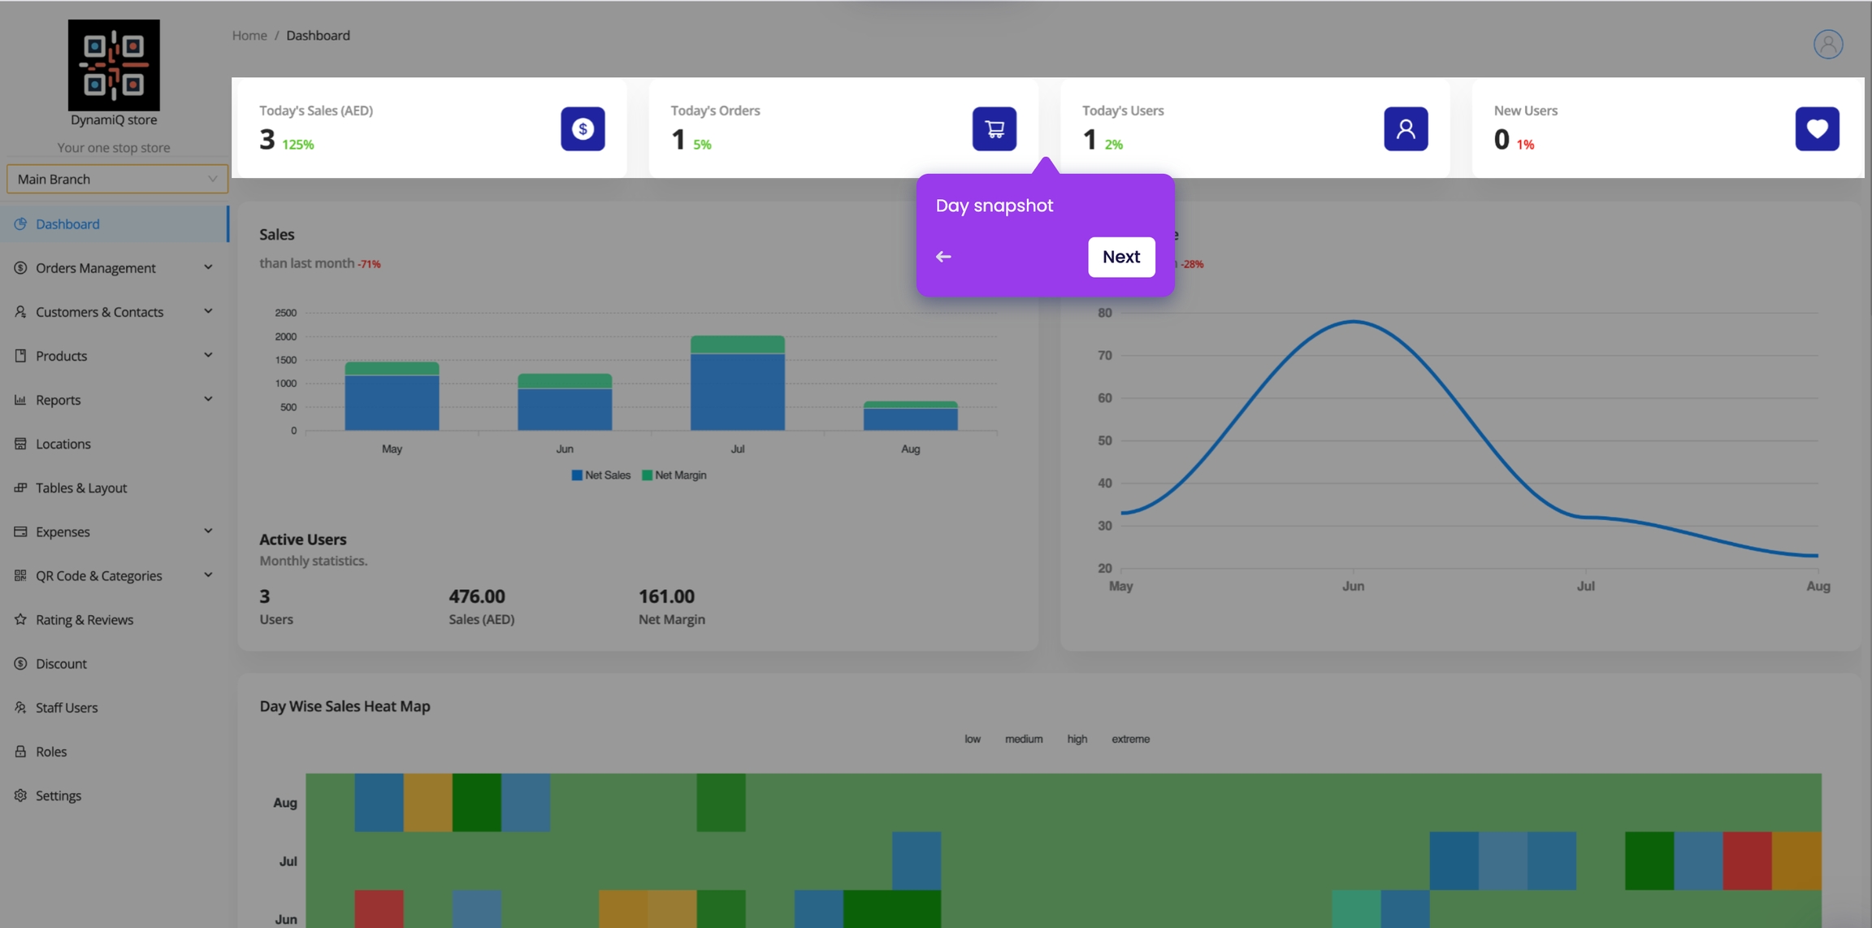
Task: Click the dollar icon in Today's Sales
Action: [x=583, y=128]
